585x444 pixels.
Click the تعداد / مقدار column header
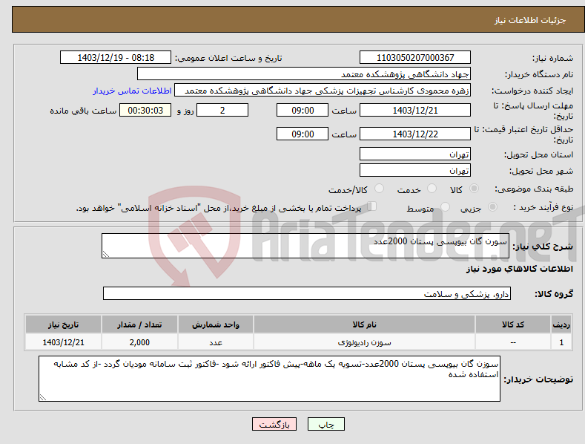139,324
